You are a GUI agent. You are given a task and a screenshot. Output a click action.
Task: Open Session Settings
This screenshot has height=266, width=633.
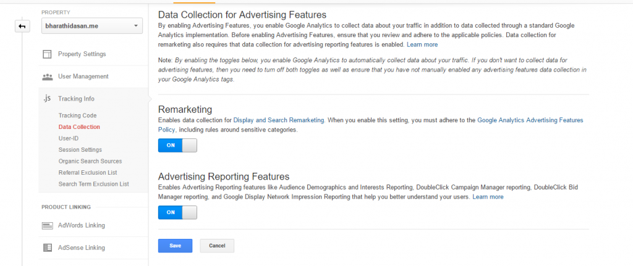click(80, 149)
